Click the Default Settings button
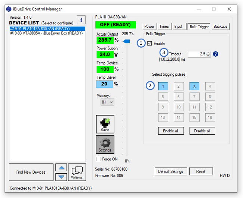Viewport: 243px width, 198px height. tap(170, 171)
